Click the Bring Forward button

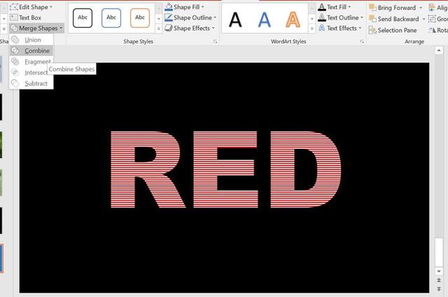(x=395, y=8)
